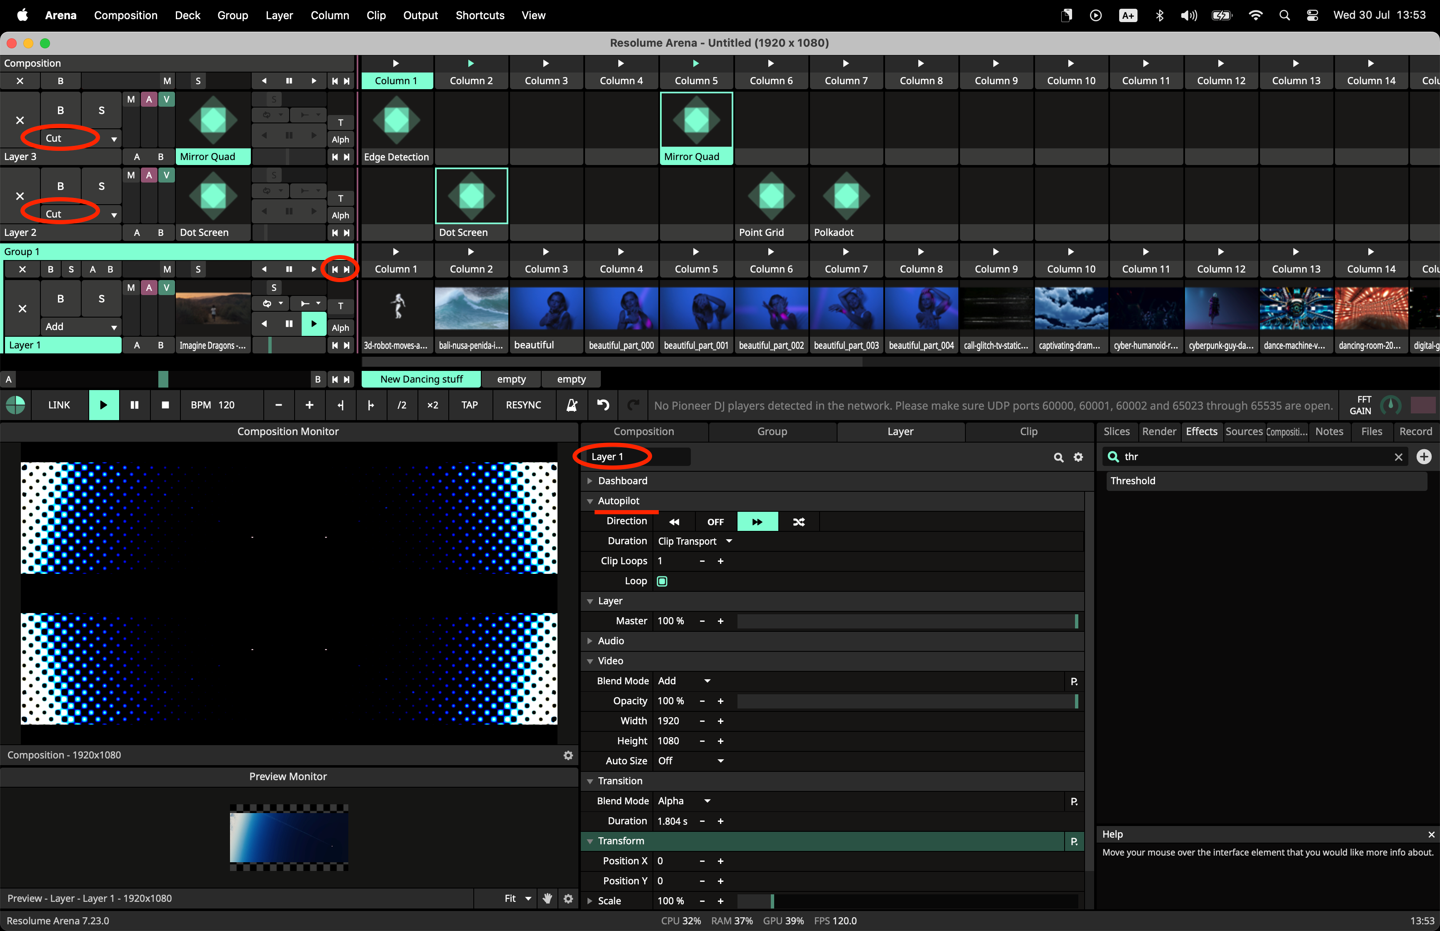This screenshot has height=931, width=1440.
Task: Open Composition Monitor settings gear
Action: pyautogui.click(x=568, y=755)
